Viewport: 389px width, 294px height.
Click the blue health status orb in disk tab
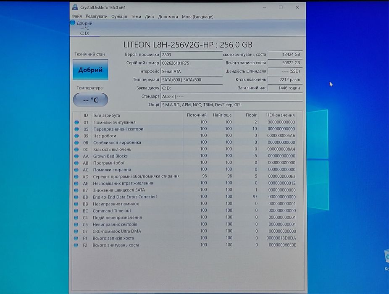72,23
